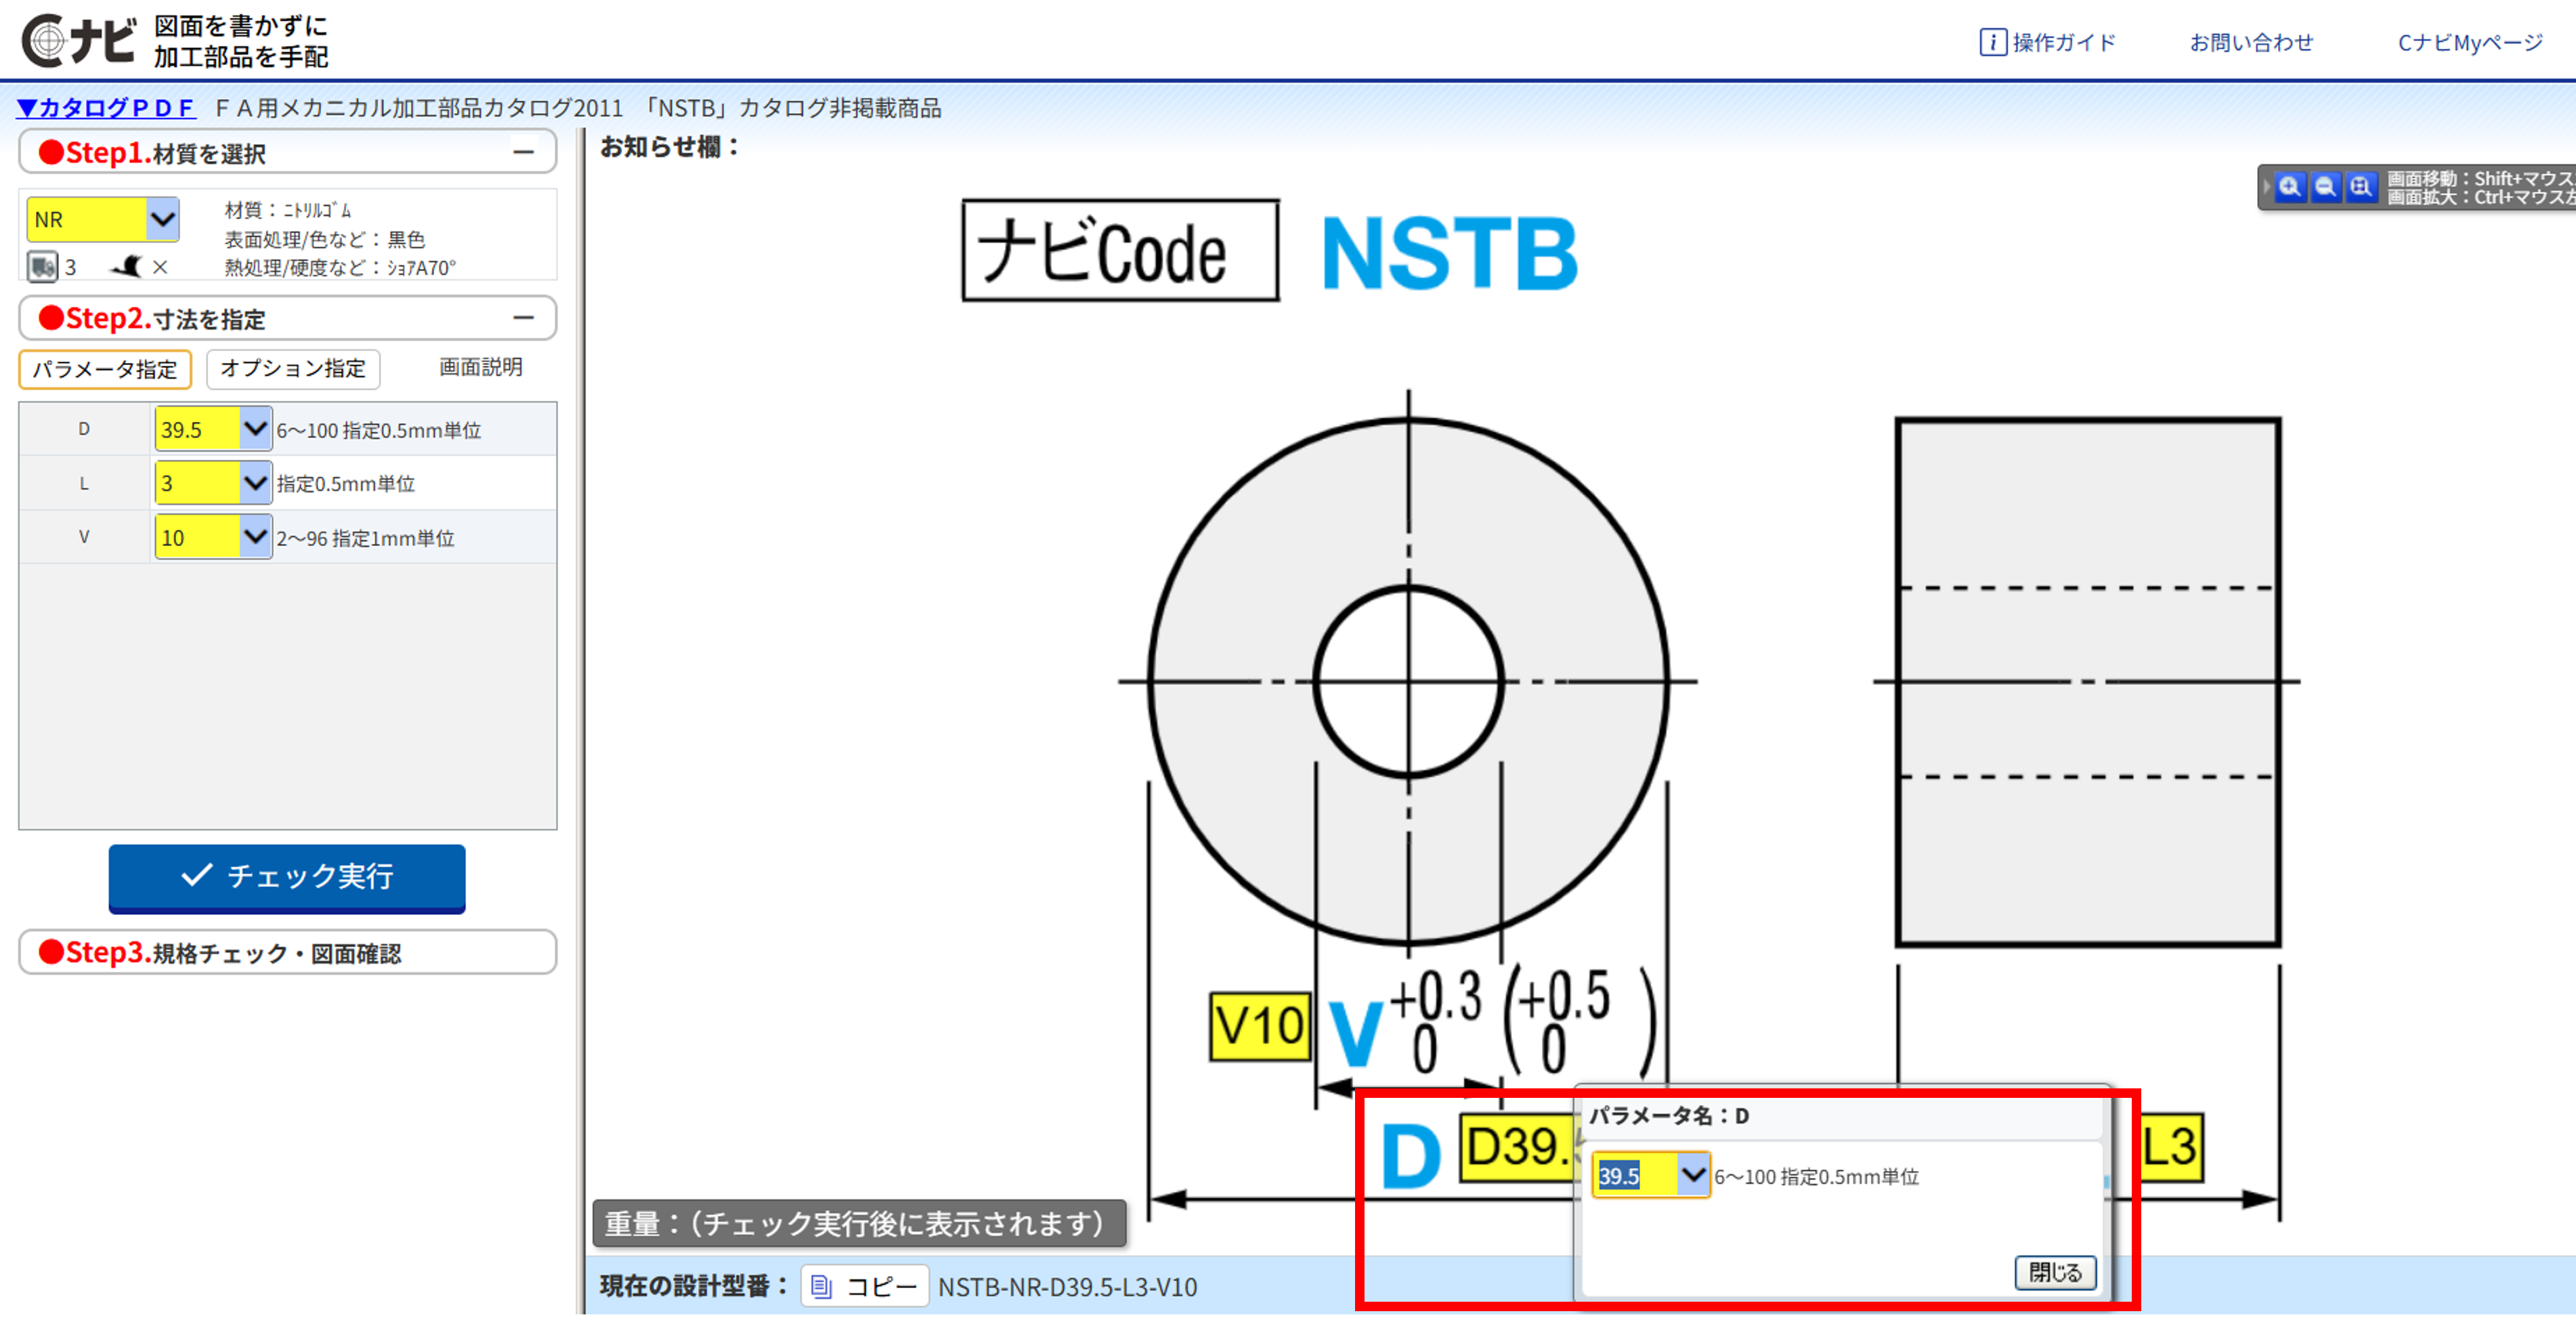The height and width of the screenshot is (1320, 2576).
Task: Select the パラメータ指定 tab
Action: click(105, 369)
